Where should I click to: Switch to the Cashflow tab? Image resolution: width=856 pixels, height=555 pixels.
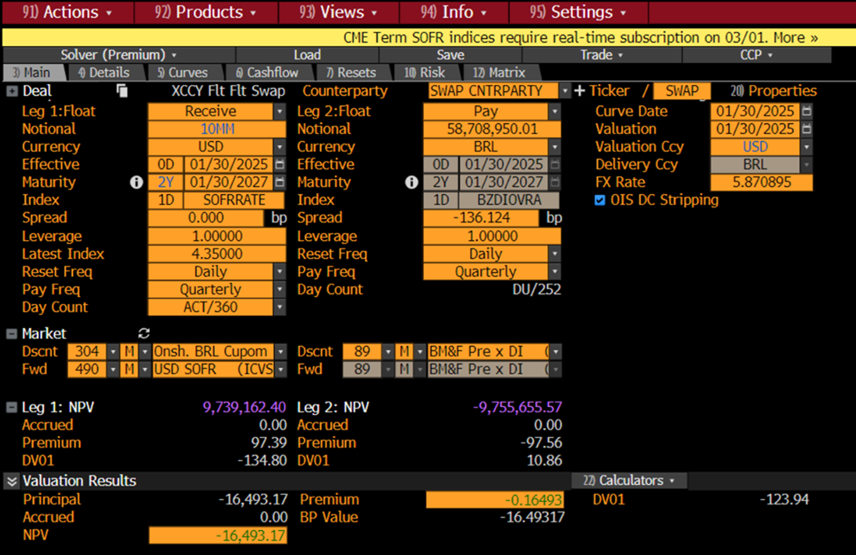267,73
